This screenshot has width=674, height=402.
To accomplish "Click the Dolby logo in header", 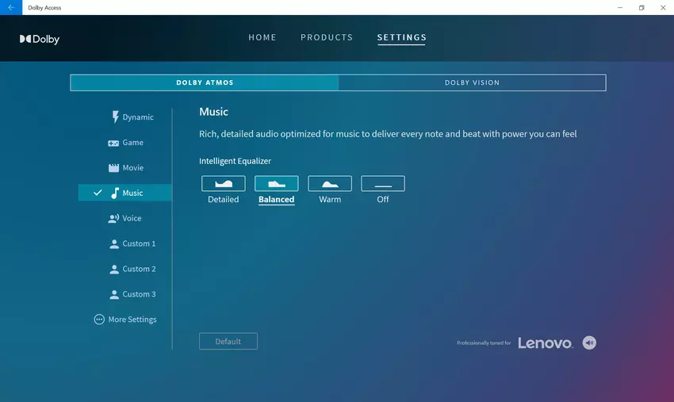I will [40, 39].
